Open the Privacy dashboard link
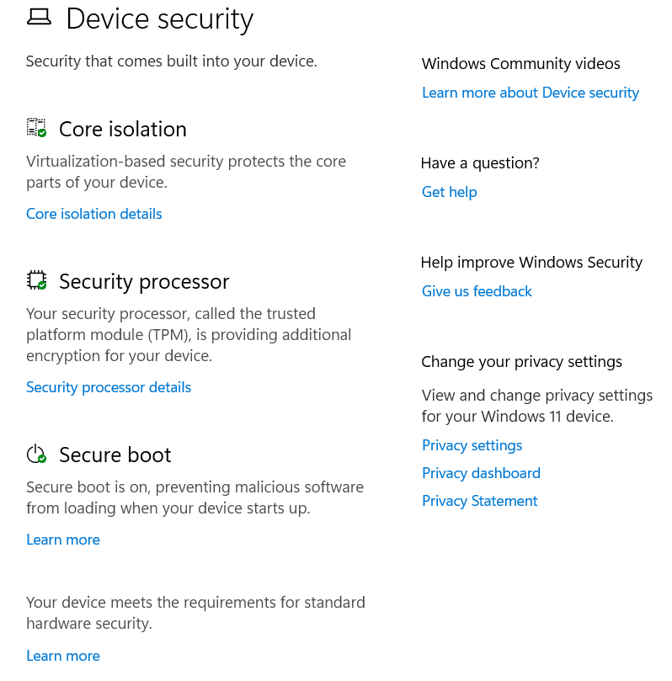672x681 pixels. (482, 473)
